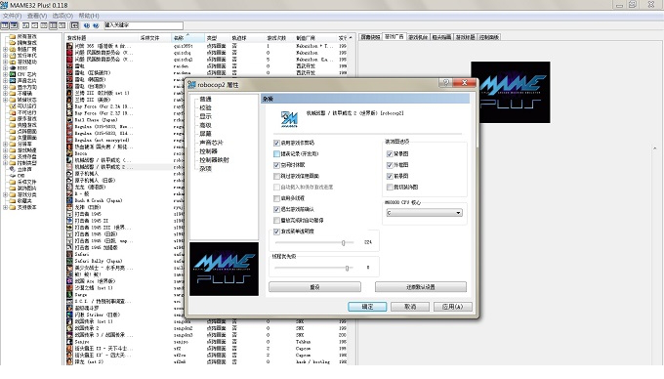This screenshot has height=379, width=664.
Task: Click the game icon beside Boca row
Action: [x=70, y=153]
